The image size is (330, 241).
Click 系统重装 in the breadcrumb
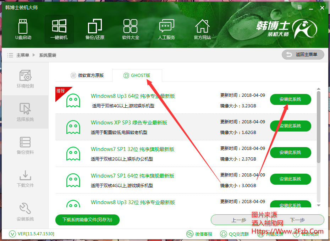click(x=48, y=55)
